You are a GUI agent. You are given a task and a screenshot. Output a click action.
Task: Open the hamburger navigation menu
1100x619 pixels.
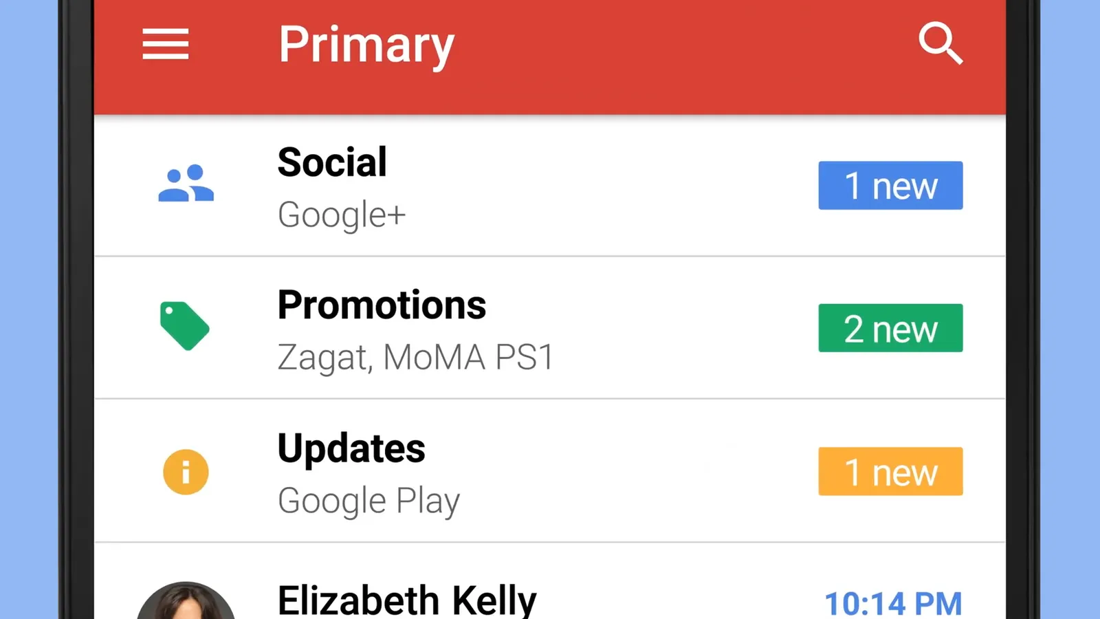(x=166, y=44)
